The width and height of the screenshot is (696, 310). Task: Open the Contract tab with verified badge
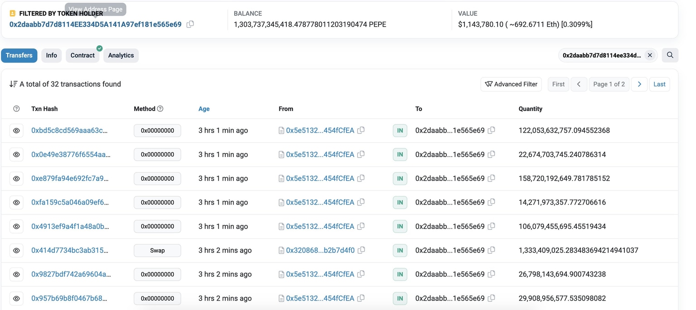(x=82, y=55)
